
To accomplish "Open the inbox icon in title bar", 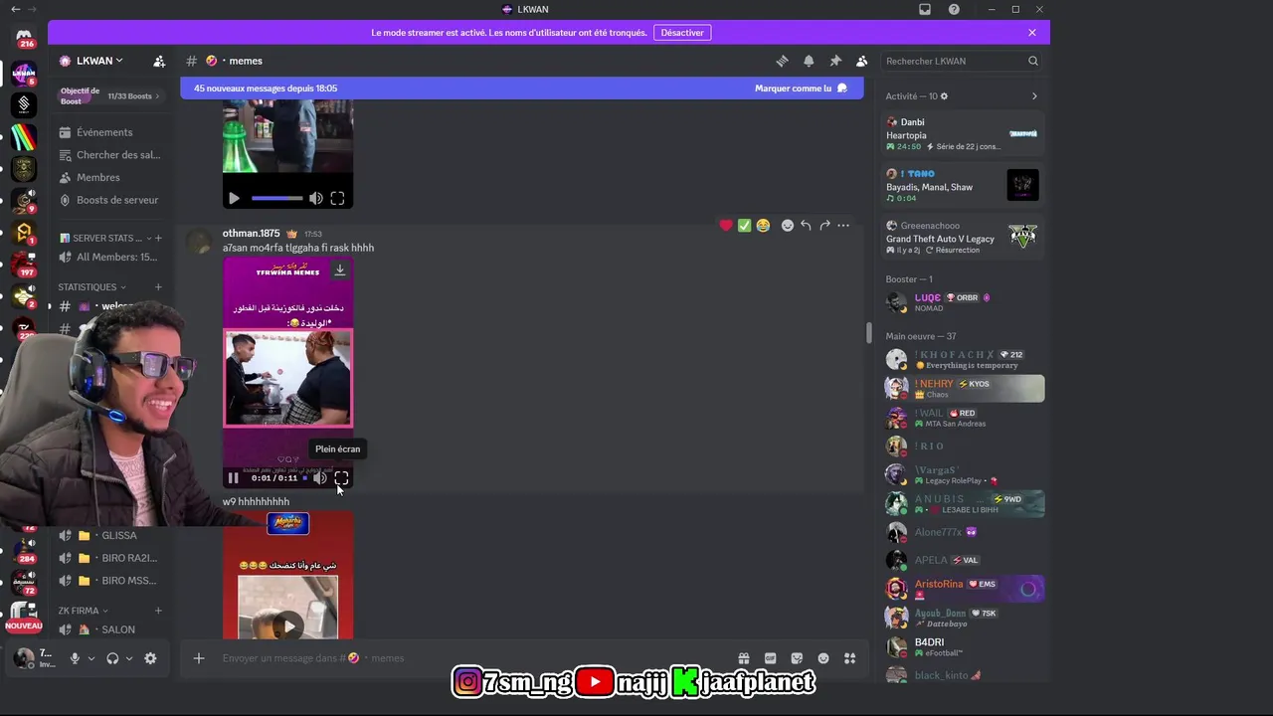I will click(x=925, y=9).
